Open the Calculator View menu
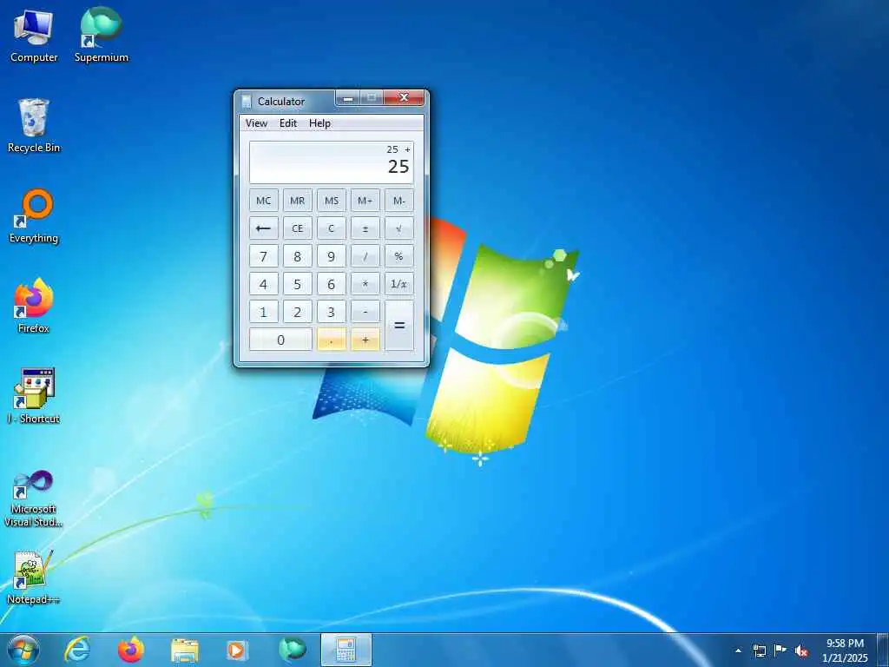The height and width of the screenshot is (667, 889). (256, 123)
